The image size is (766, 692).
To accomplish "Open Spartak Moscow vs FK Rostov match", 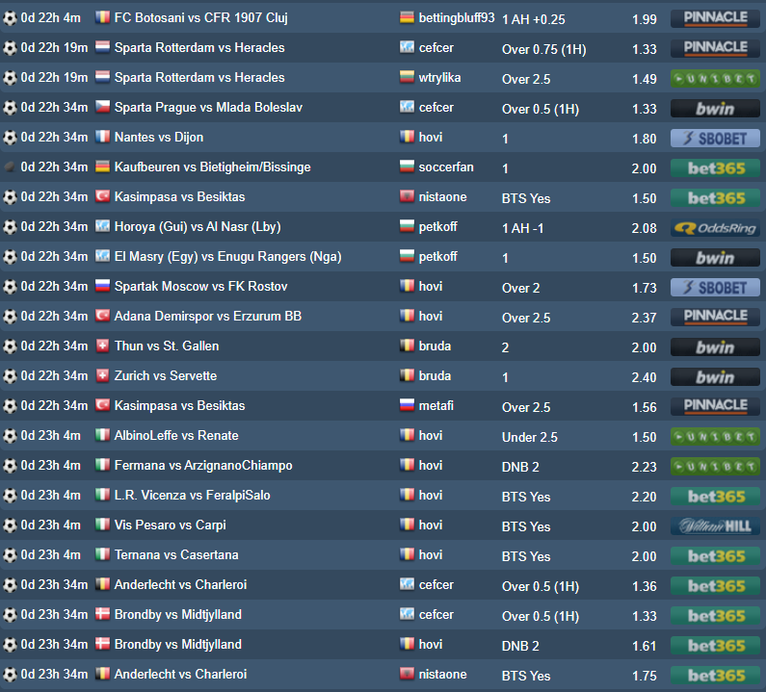I will click(200, 286).
